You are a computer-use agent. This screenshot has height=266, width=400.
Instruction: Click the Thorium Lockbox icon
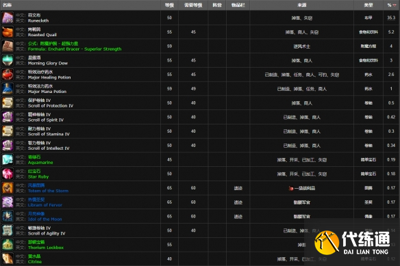coord(8,245)
